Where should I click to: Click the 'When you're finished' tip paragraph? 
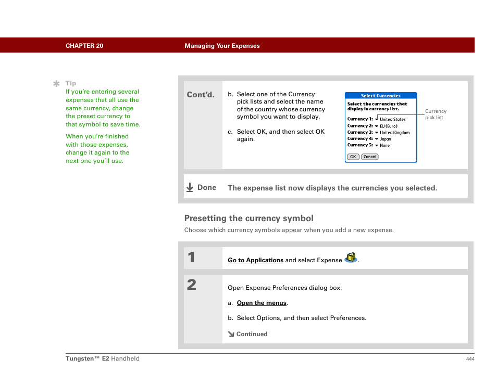click(x=97, y=148)
